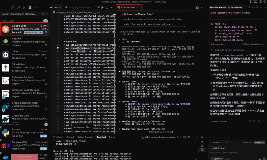Open the Ask every time dropdown
The width and height of the screenshot is (267, 160).
coord(219,44)
